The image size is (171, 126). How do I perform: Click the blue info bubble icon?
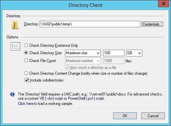[12, 94]
